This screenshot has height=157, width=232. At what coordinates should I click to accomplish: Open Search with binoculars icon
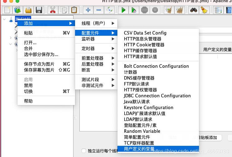click(193, 10)
